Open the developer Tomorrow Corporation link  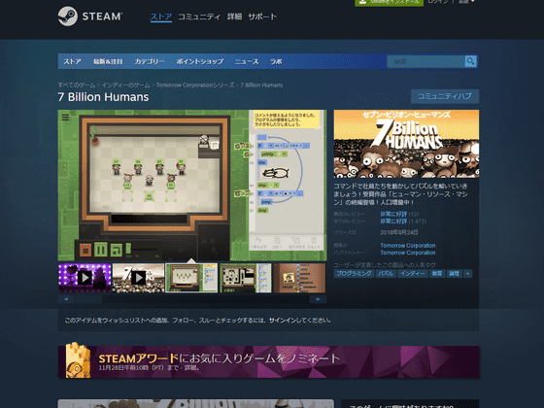408,245
